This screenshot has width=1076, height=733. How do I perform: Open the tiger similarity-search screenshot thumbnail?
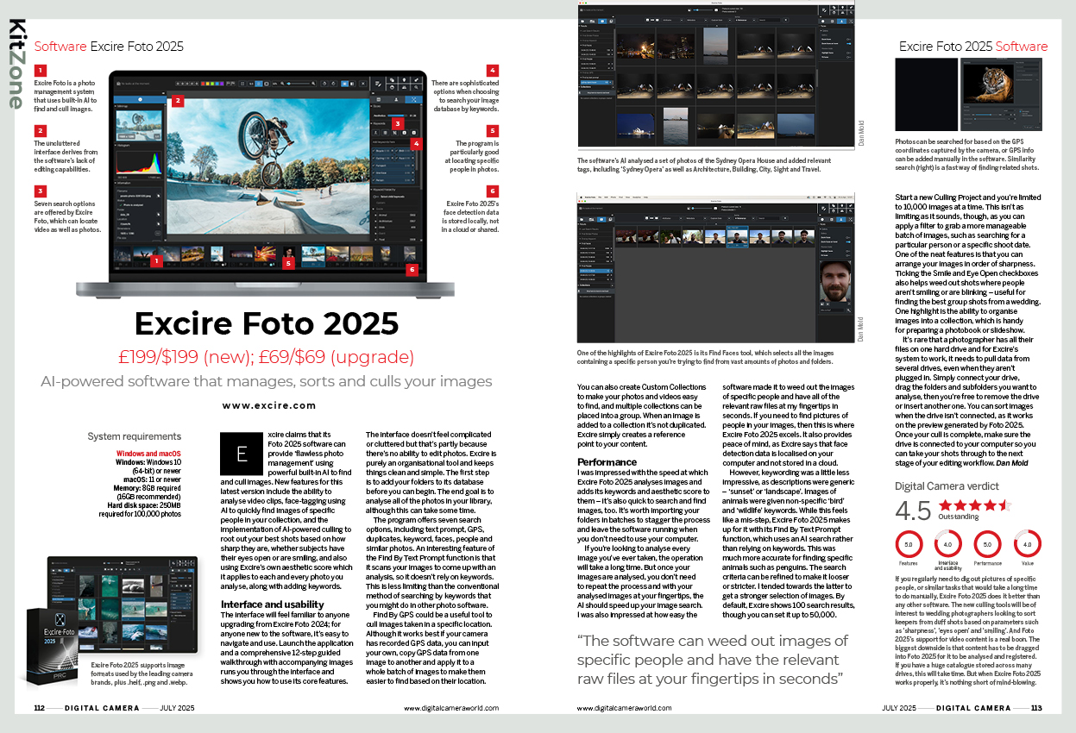(1002, 93)
